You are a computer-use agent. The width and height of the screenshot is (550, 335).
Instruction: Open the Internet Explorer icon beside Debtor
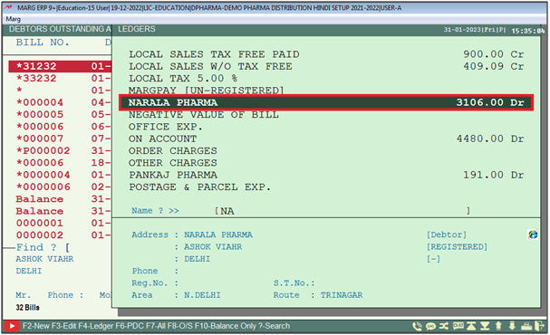pyautogui.click(x=533, y=234)
